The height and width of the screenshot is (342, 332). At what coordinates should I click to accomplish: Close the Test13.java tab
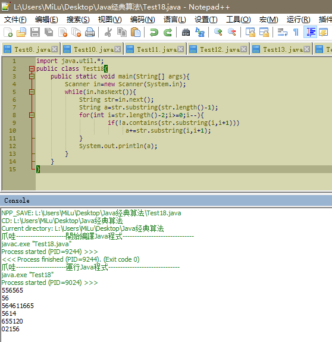pos(306,49)
